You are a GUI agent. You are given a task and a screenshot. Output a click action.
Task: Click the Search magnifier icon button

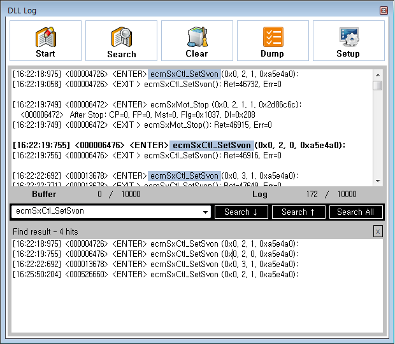[121, 41]
